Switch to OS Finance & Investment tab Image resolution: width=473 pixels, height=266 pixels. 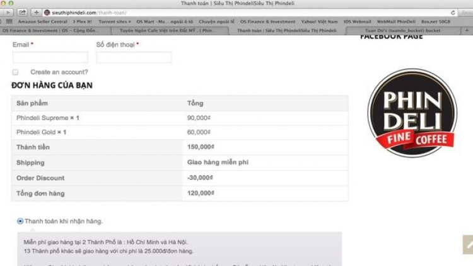(x=55, y=30)
